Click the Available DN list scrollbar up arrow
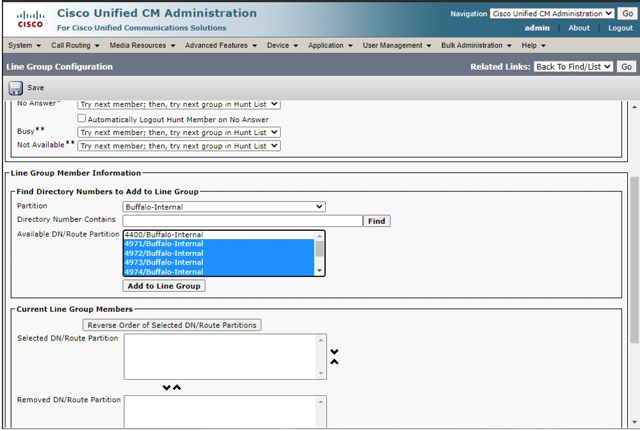640x431 pixels. coord(319,236)
